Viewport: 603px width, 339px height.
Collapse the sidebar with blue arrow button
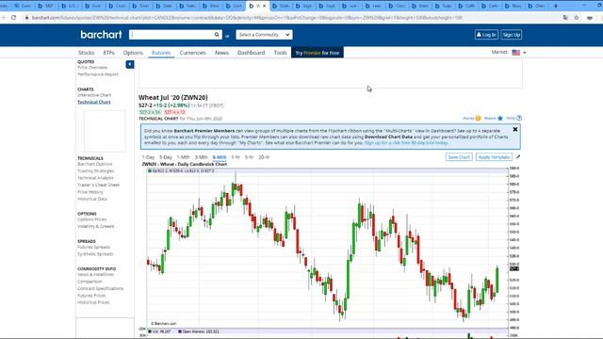tap(130, 64)
